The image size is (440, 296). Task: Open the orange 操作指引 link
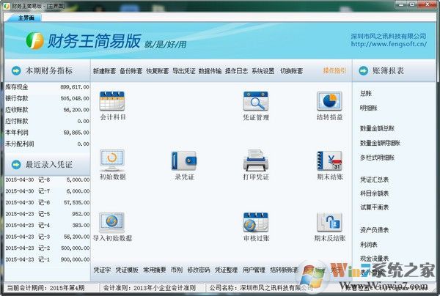click(x=334, y=70)
